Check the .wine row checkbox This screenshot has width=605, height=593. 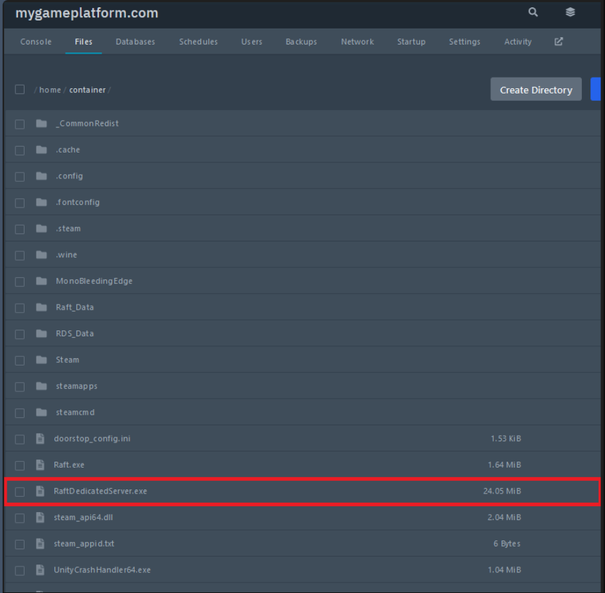tap(20, 255)
